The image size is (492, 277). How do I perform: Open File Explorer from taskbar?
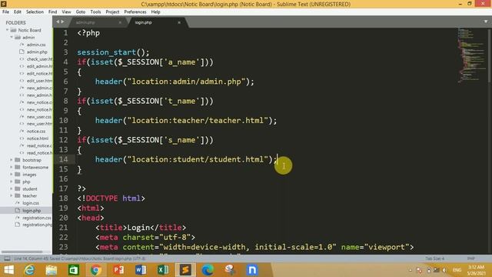(52, 270)
